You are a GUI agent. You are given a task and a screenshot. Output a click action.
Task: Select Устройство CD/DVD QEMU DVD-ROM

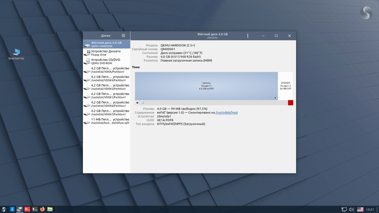pos(107,61)
